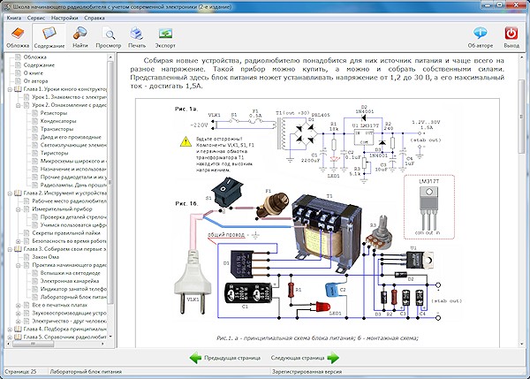
Task: Open the Найти search tool
Action: point(80,37)
